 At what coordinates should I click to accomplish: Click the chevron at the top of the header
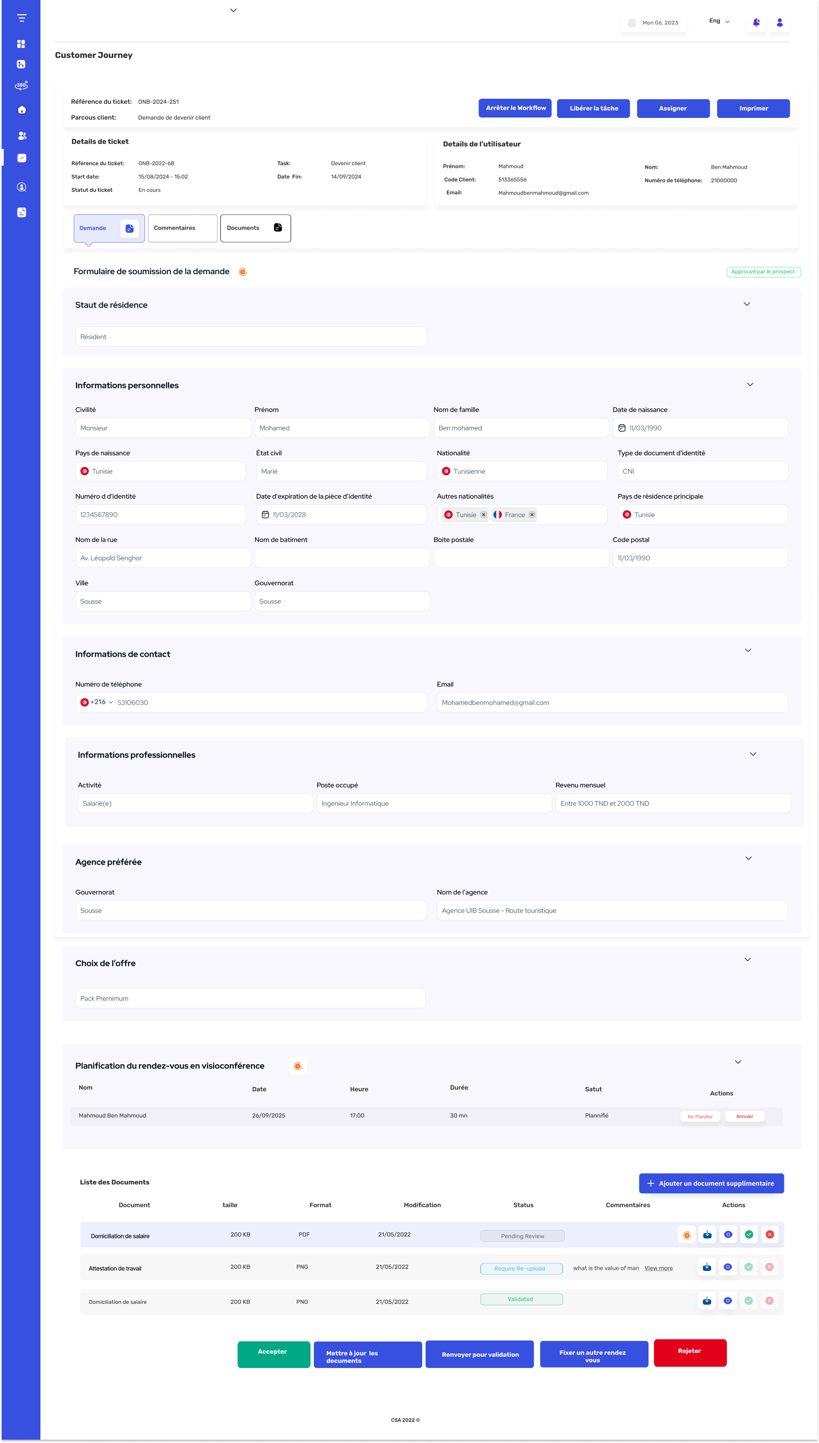click(x=233, y=10)
